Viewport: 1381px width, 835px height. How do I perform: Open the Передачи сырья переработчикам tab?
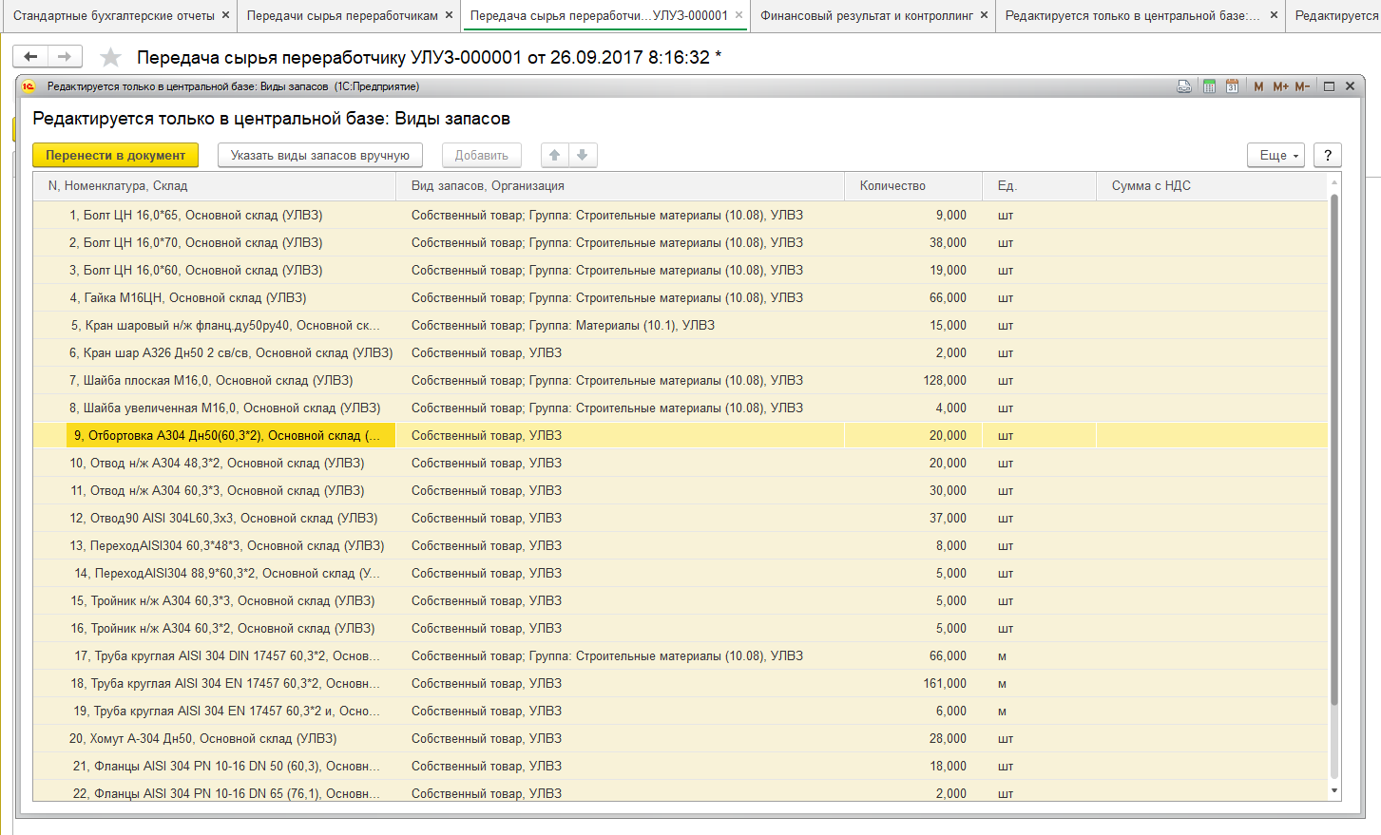(342, 15)
